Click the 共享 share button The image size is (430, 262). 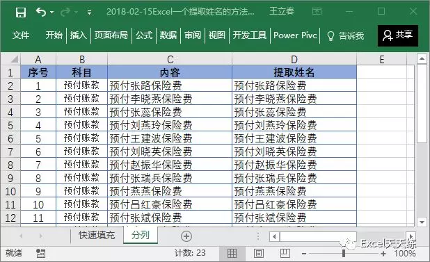398,35
